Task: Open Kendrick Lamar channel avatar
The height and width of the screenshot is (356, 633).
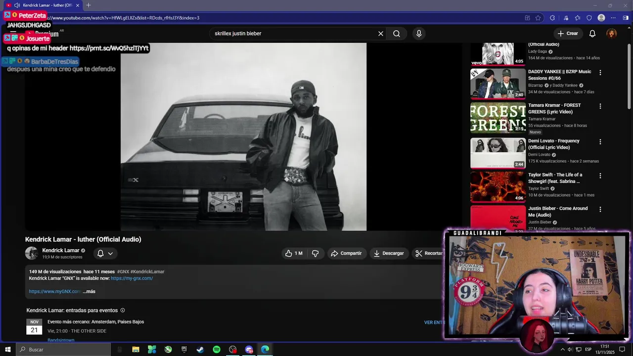Action: pyautogui.click(x=32, y=253)
